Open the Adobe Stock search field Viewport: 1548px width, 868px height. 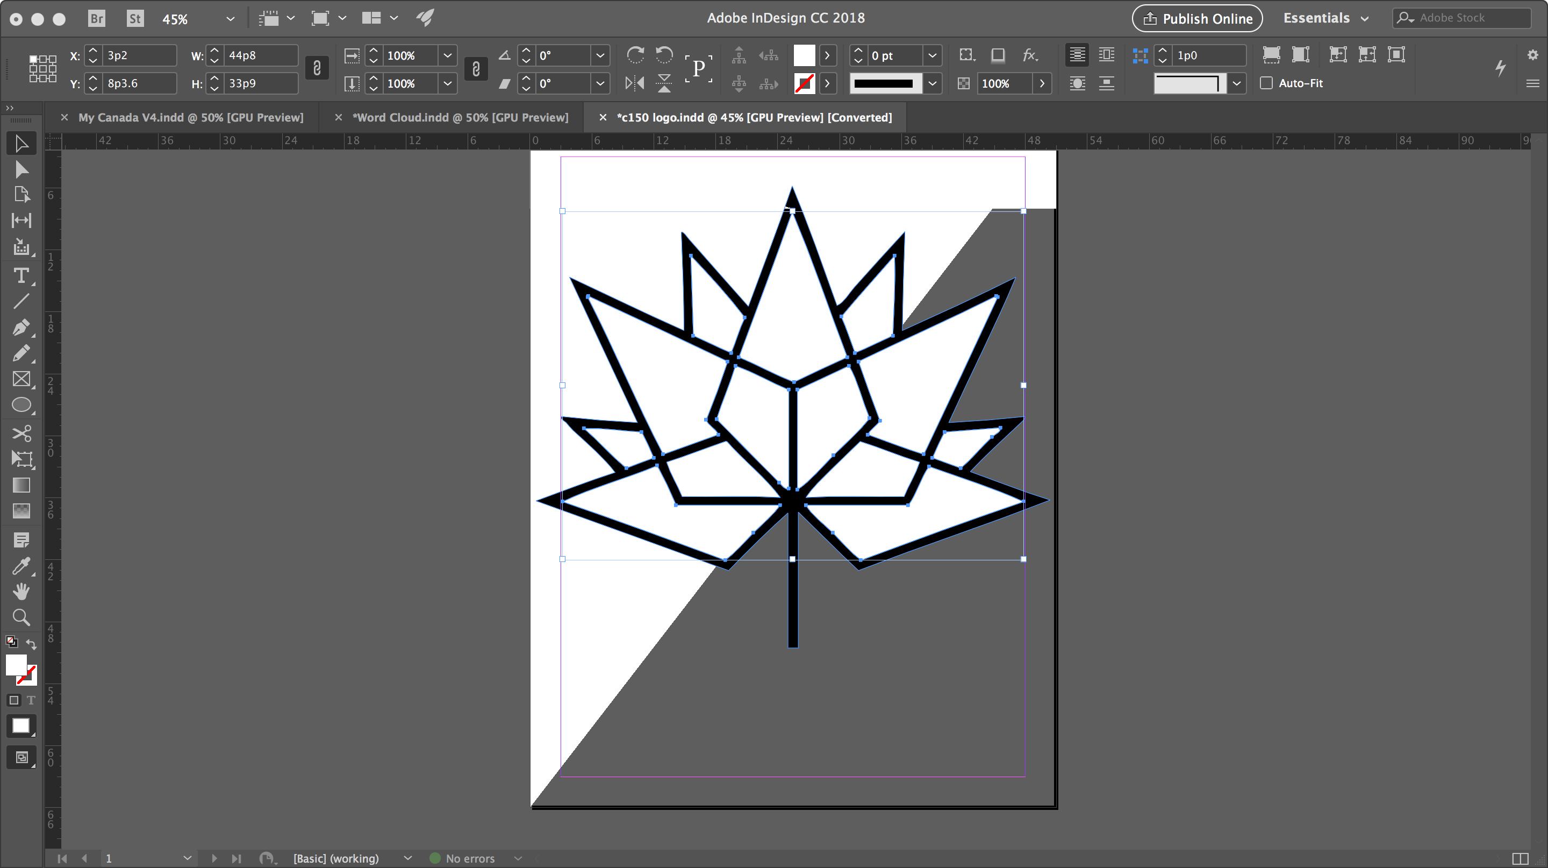(1461, 18)
